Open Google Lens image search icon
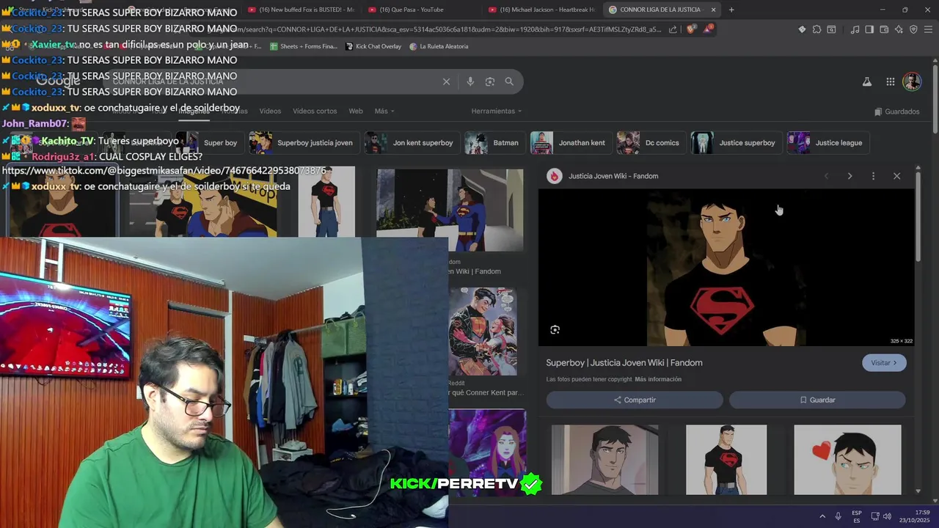Image resolution: width=939 pixels, height=528 pixels. 490,81
